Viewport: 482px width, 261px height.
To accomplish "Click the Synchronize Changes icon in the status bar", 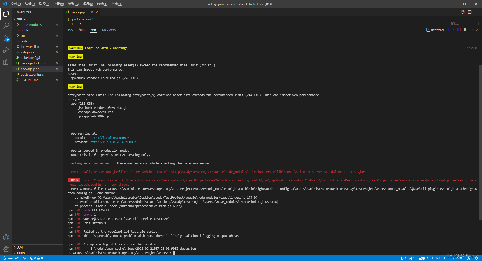I will point(24,258).
